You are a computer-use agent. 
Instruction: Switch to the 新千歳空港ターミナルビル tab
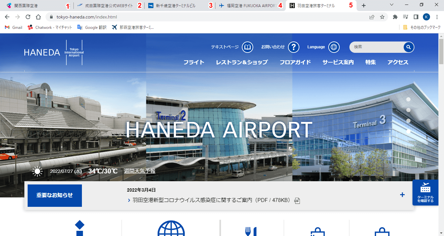180,6
